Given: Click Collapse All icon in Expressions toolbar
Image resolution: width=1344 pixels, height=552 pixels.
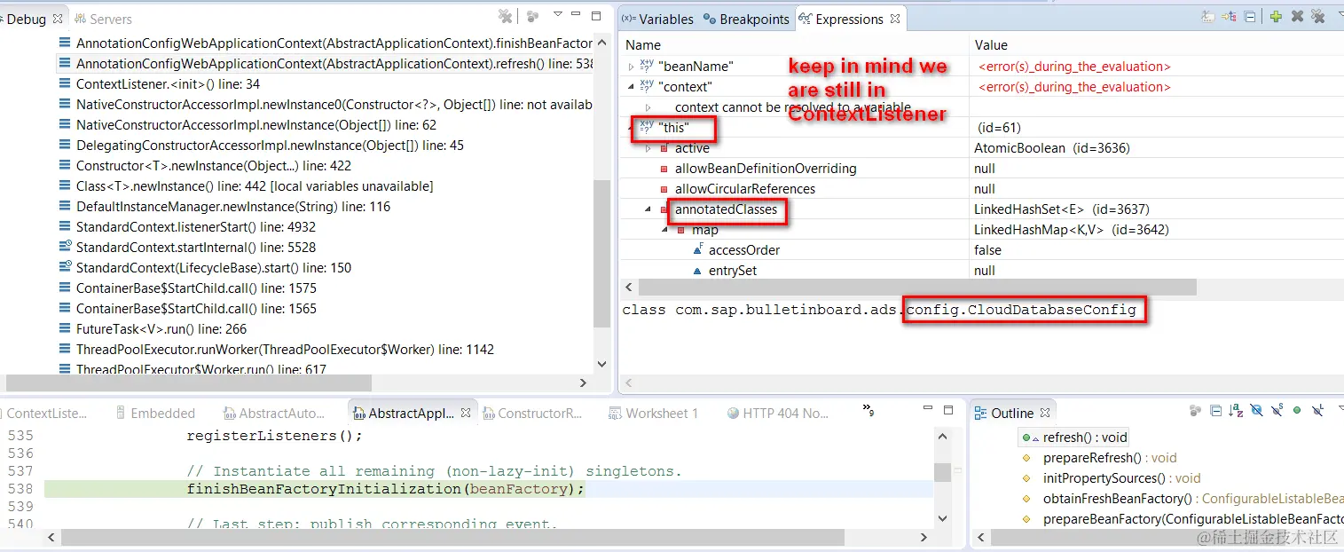Looking at the screenshot, I should pyautogui.click(x=1250, y=17).
